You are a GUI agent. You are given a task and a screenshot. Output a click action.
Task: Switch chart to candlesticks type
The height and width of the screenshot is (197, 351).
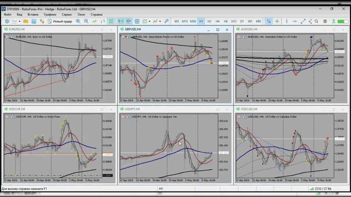point(111,21)
